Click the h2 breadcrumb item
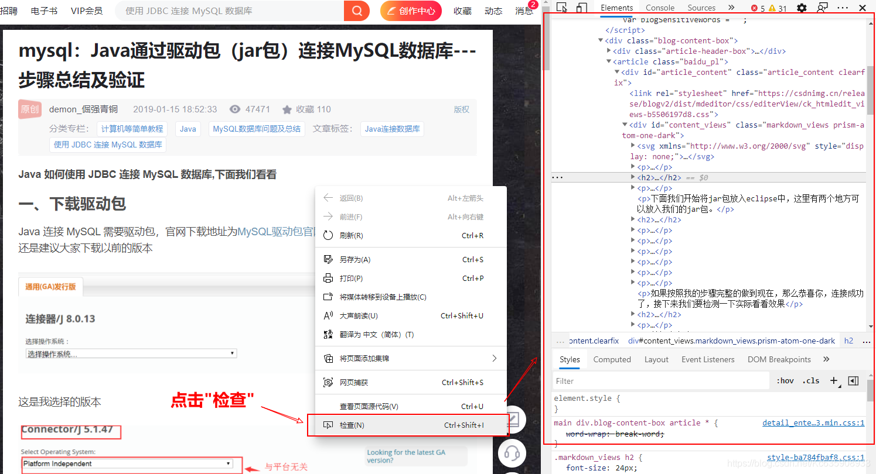 (848, 341)
